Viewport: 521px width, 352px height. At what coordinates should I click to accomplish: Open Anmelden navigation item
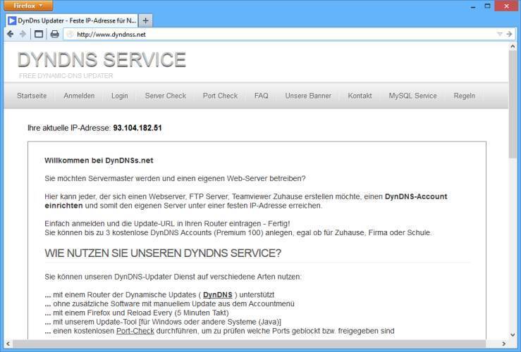[x=79, y=96]
